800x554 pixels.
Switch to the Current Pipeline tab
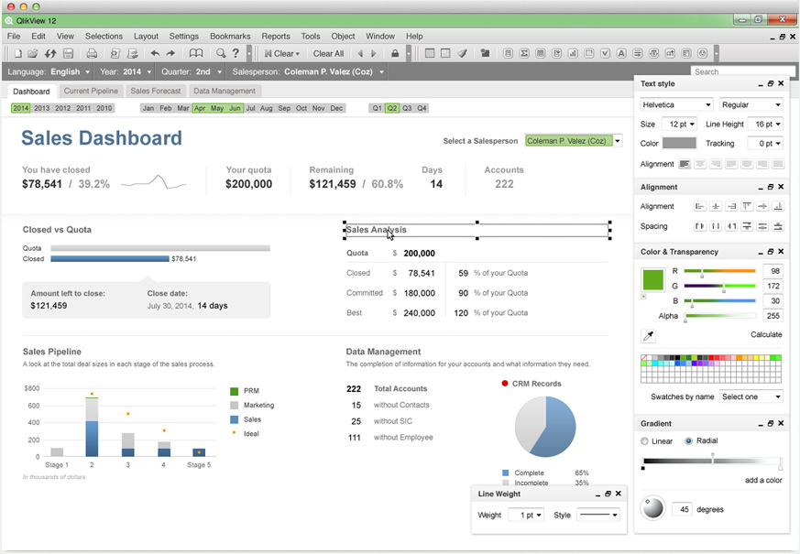(90, 91)
